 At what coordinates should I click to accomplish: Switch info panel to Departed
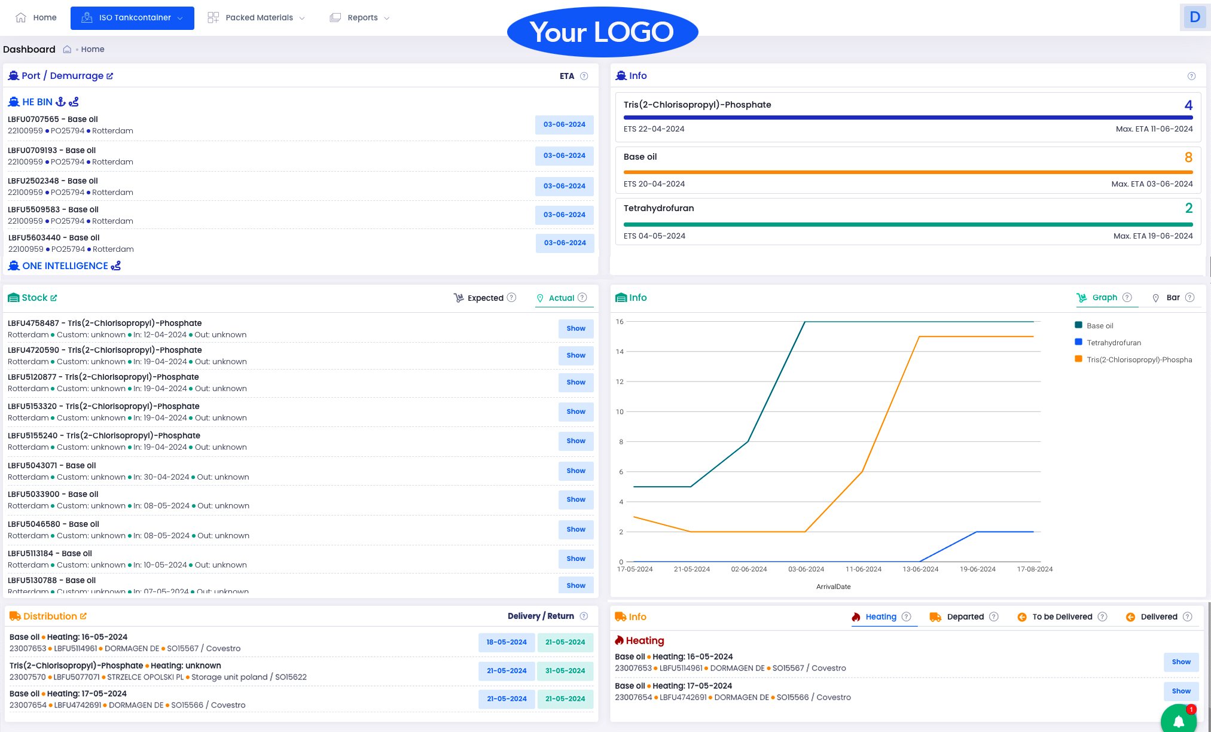[x=965, y=617]
